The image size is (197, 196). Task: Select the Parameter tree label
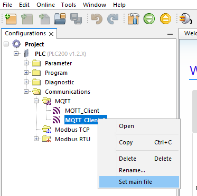pos(59,63)
